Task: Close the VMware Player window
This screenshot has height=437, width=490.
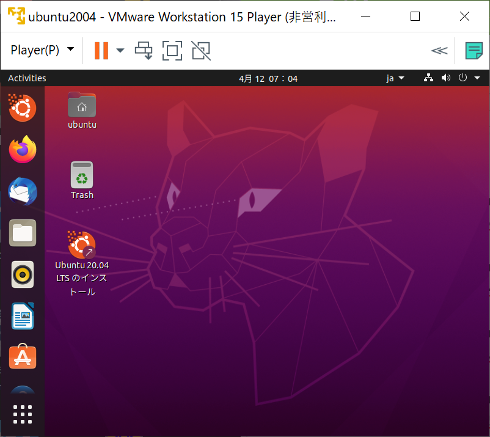Action: (x=465, y=17)
